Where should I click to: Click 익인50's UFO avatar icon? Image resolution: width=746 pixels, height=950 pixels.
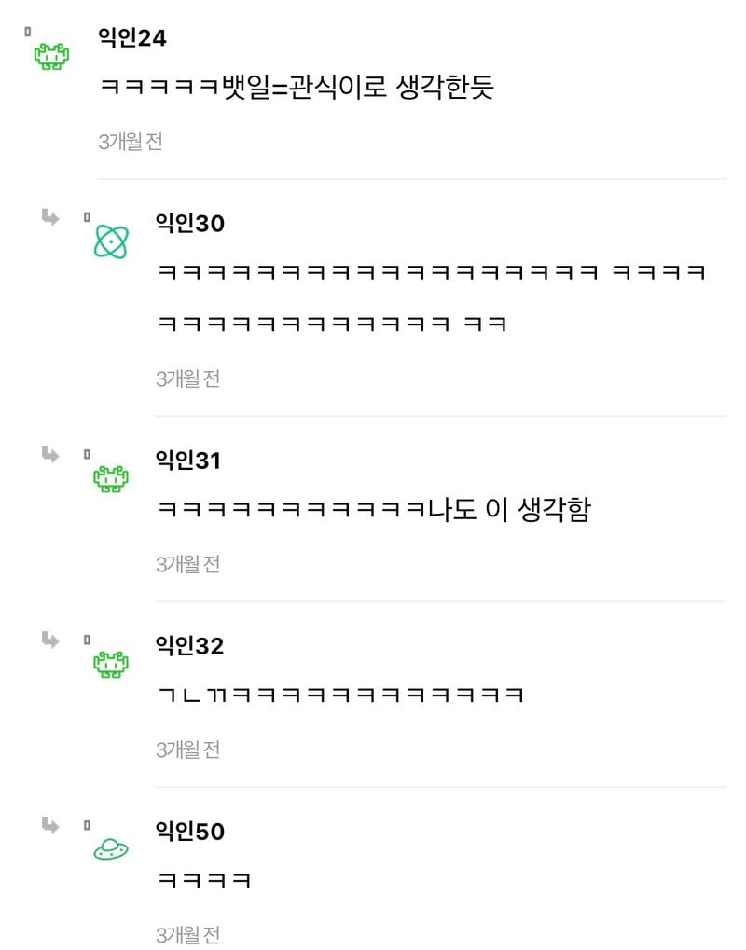coord(111,848)
